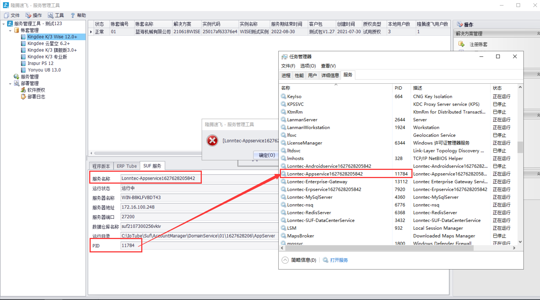This screenshot has width=540, height=300.
Task: Sort services by the PID column header
Action: (x=402, y=88)
